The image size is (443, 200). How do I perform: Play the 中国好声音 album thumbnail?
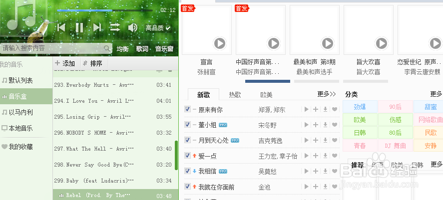[x=273, y=43]
